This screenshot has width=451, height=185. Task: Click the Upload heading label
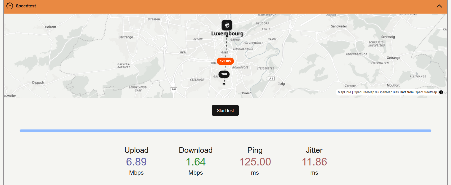tap(136, 150)
